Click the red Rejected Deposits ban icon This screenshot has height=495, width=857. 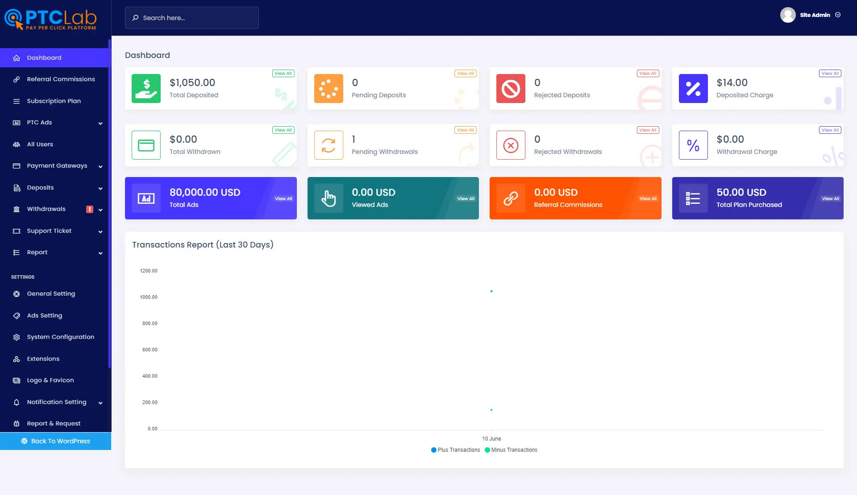pos(511,88)
